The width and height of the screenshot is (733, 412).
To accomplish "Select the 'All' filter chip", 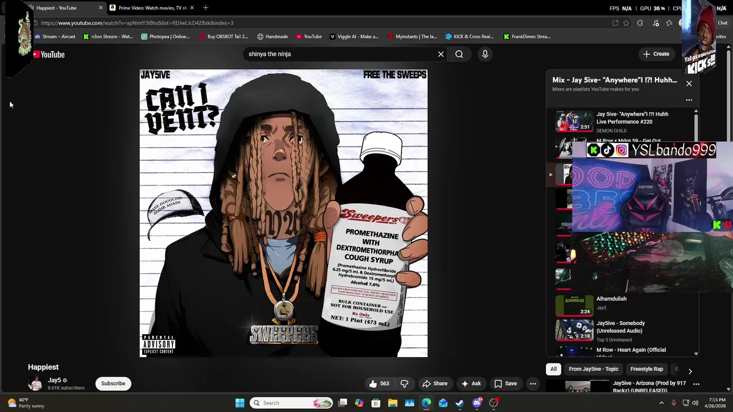I will (x=553, y=369).
